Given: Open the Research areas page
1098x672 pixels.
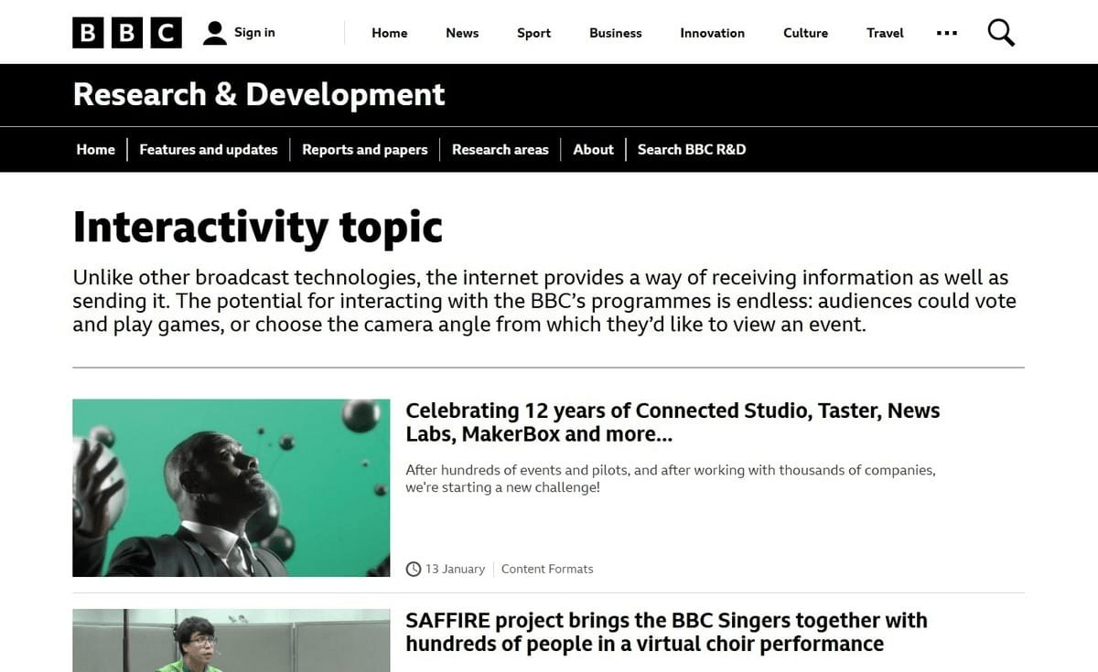Looking at the screenshot, I should [x=501, y=149].
